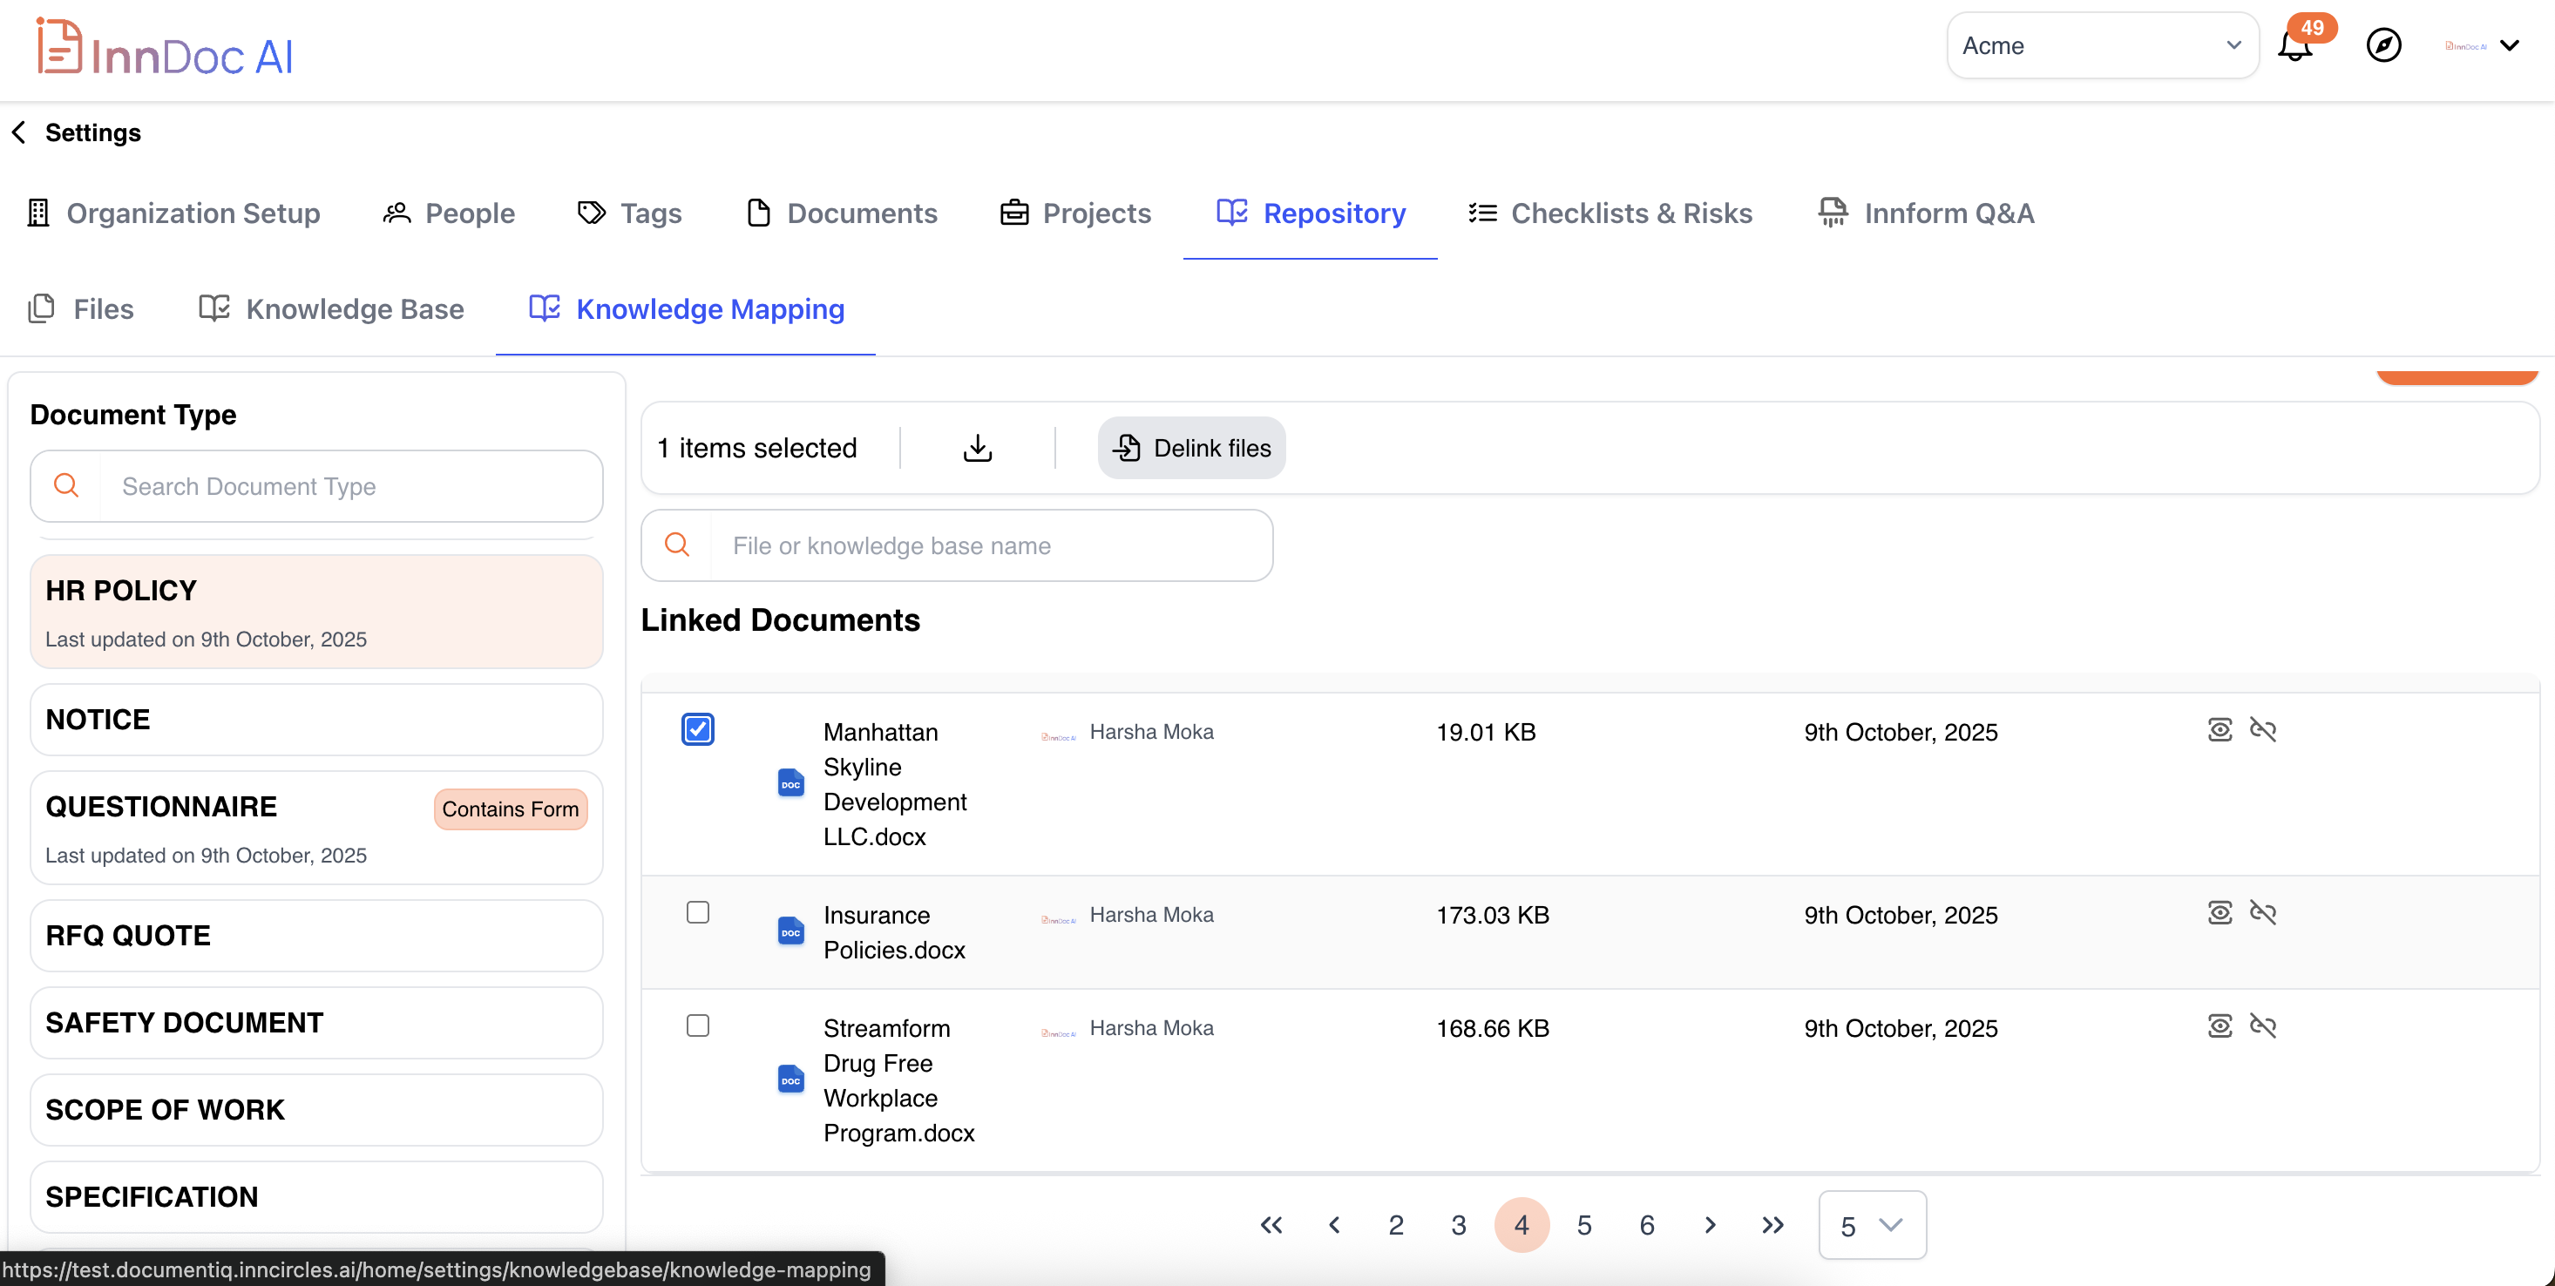Check the Insurance Policies.docx checkbox

point(697,912)
